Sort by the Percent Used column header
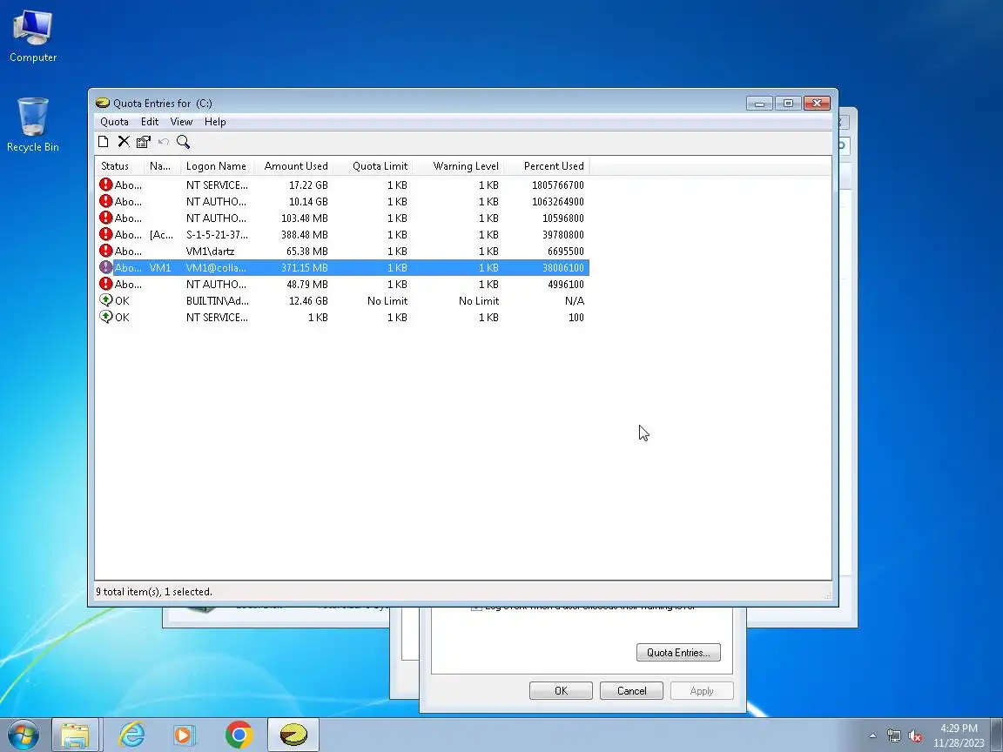This screenshot has width=1003, height=752. point(547,165)
